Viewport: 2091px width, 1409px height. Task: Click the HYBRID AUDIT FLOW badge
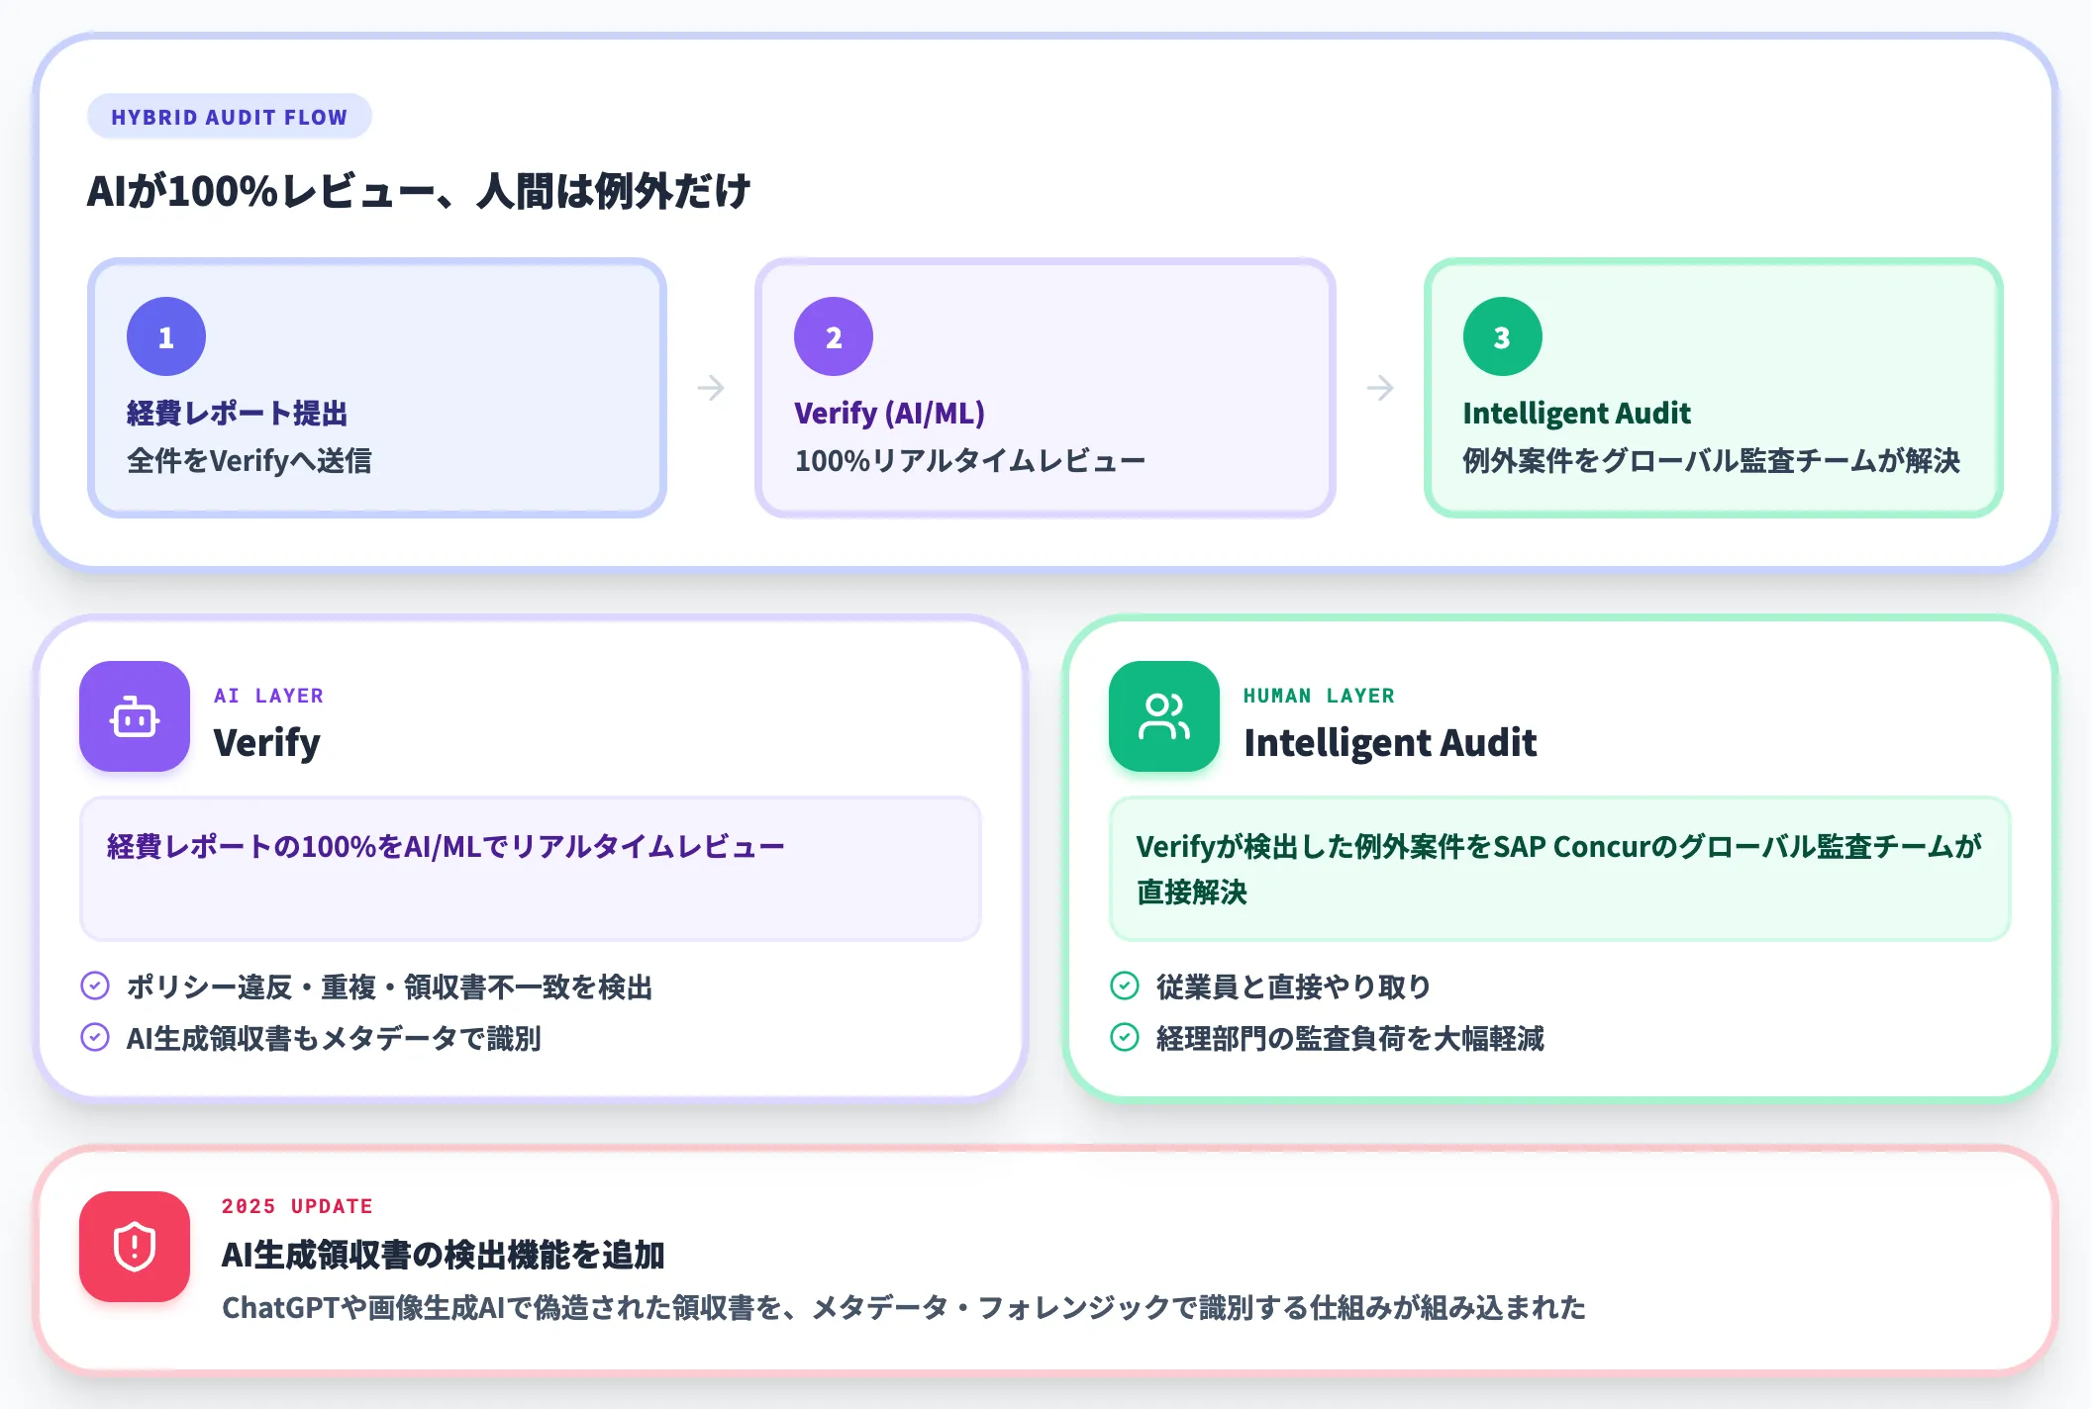[x=230, y=117]
